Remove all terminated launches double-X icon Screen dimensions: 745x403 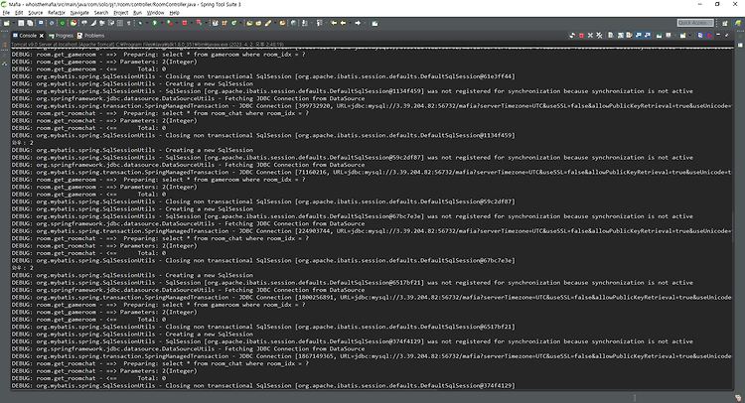(599, 35)
